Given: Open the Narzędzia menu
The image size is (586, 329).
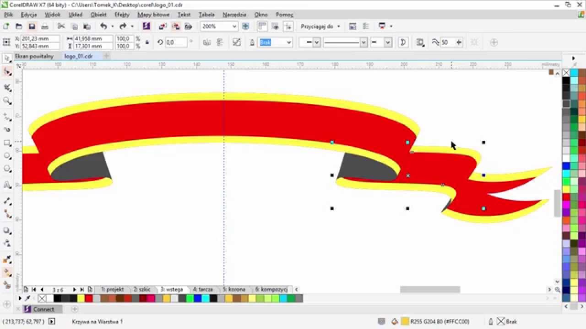Looking at the screenshot, I should click(x=234, y=15).
